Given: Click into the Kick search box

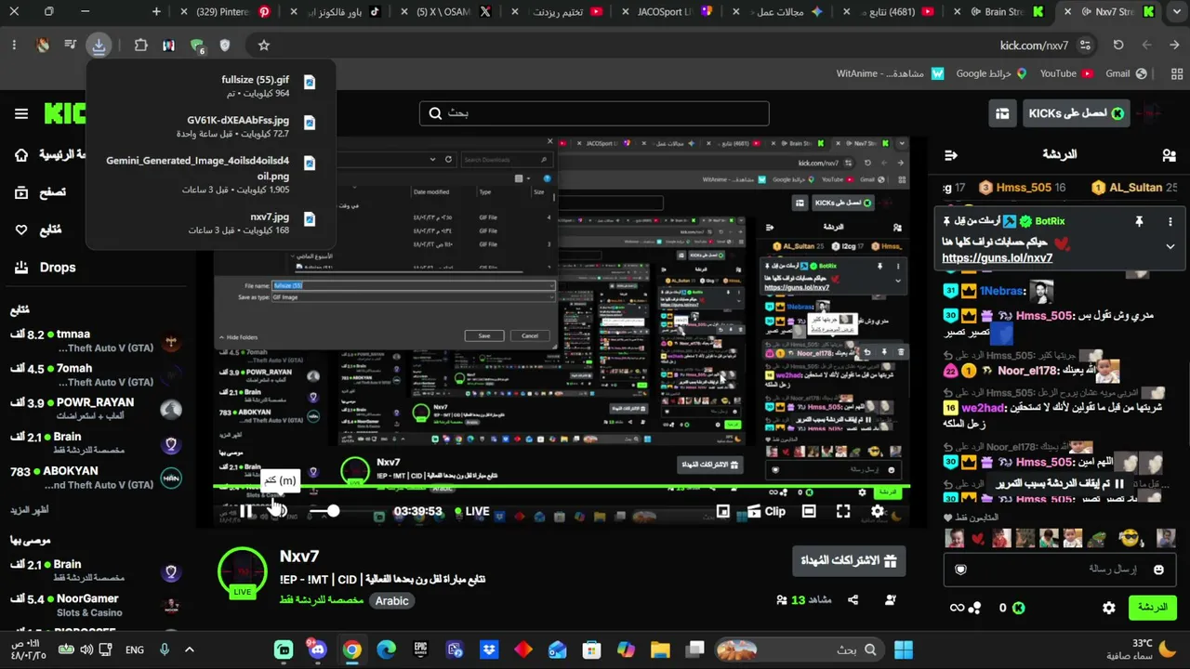Looking at the screenshot, I should (594, 113).
